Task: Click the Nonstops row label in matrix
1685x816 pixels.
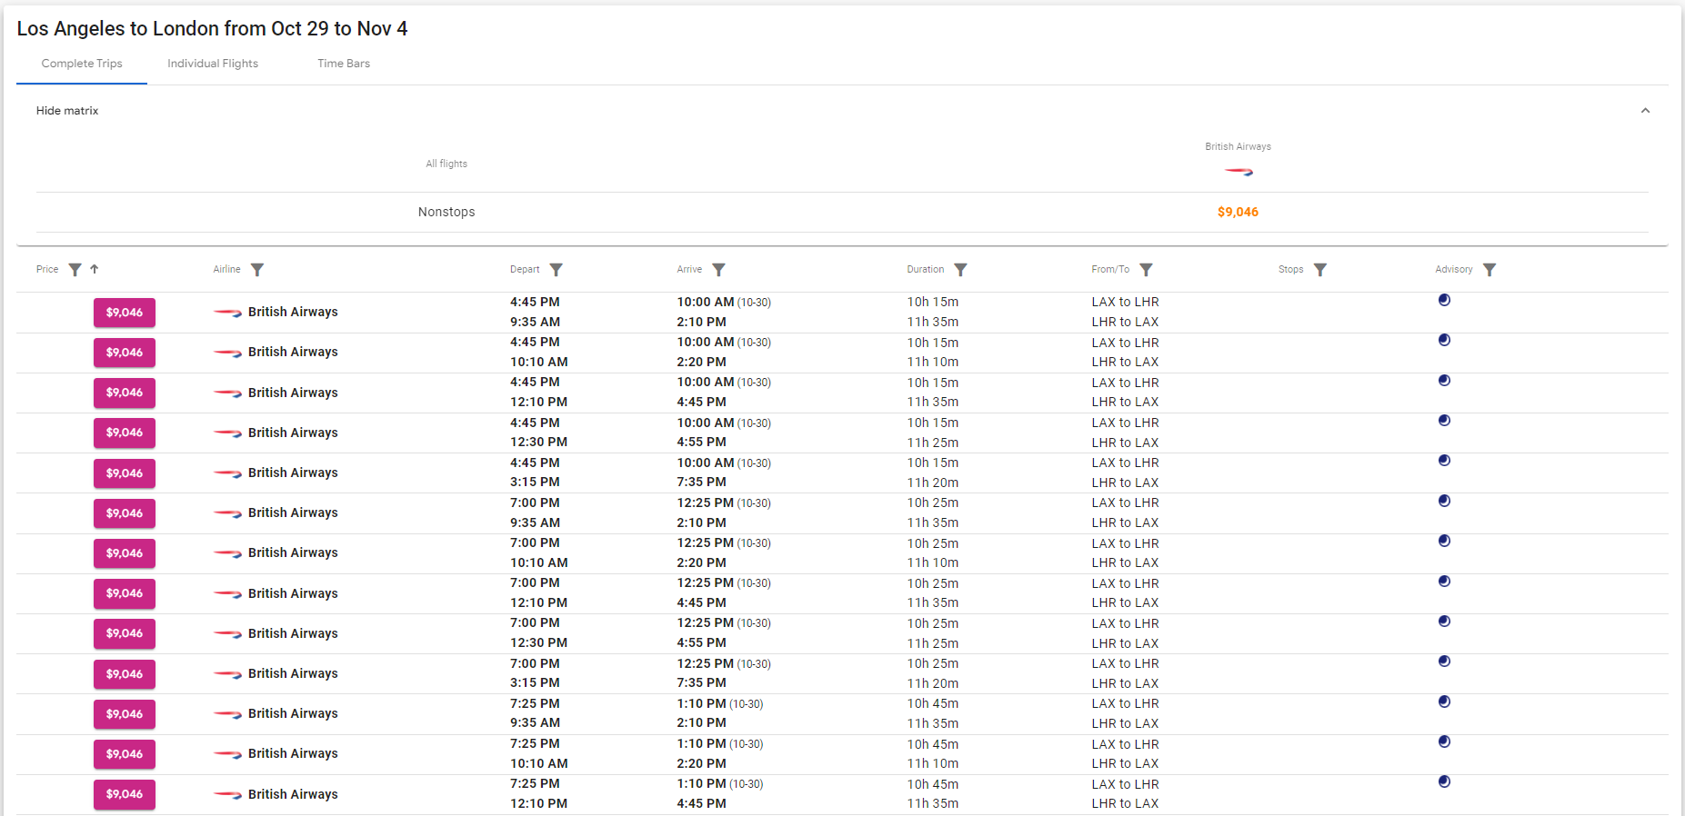Action: tap(446, 212)
